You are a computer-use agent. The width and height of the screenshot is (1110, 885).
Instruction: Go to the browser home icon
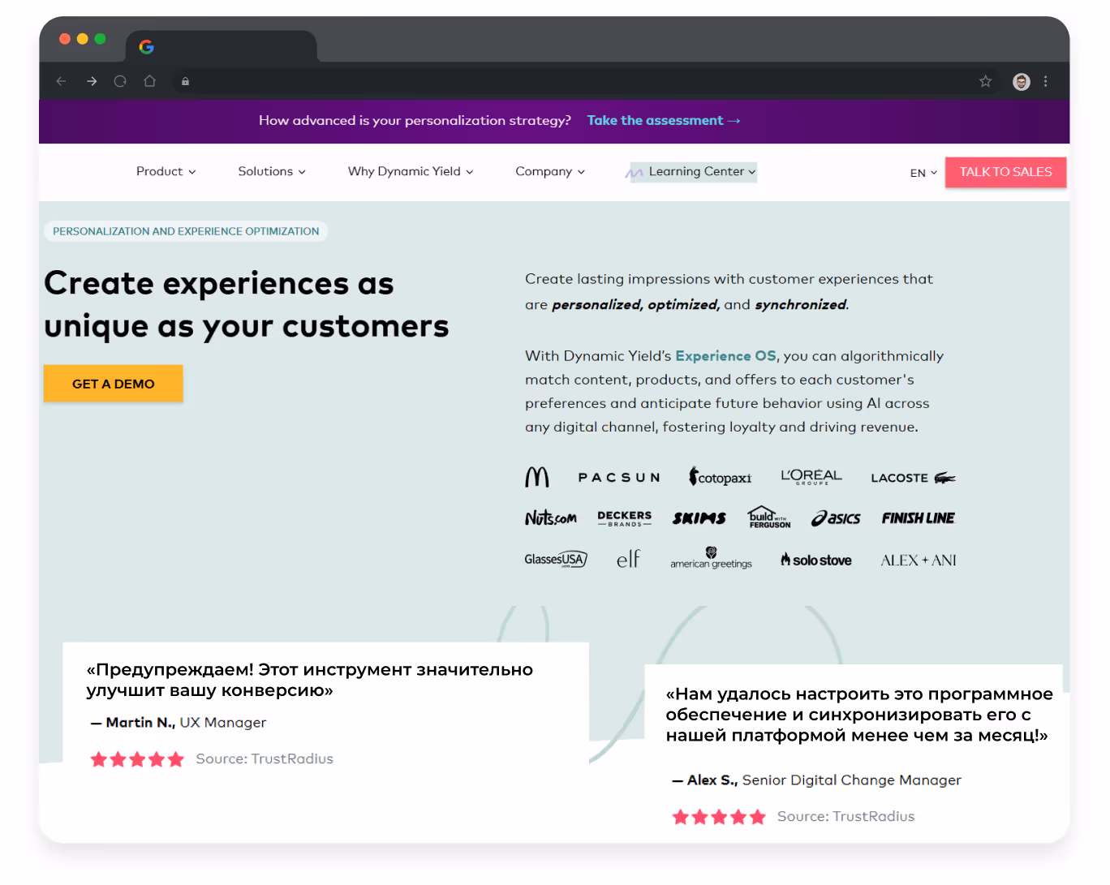149,81
